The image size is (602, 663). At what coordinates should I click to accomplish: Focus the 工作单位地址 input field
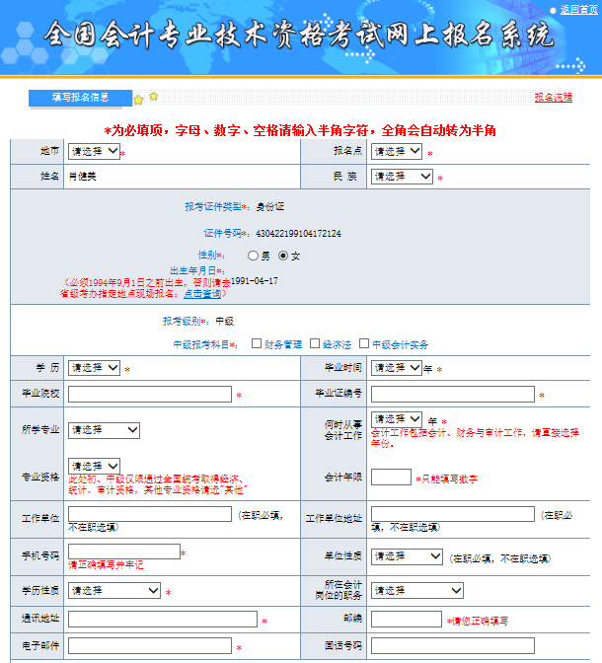tap(453, 514)
